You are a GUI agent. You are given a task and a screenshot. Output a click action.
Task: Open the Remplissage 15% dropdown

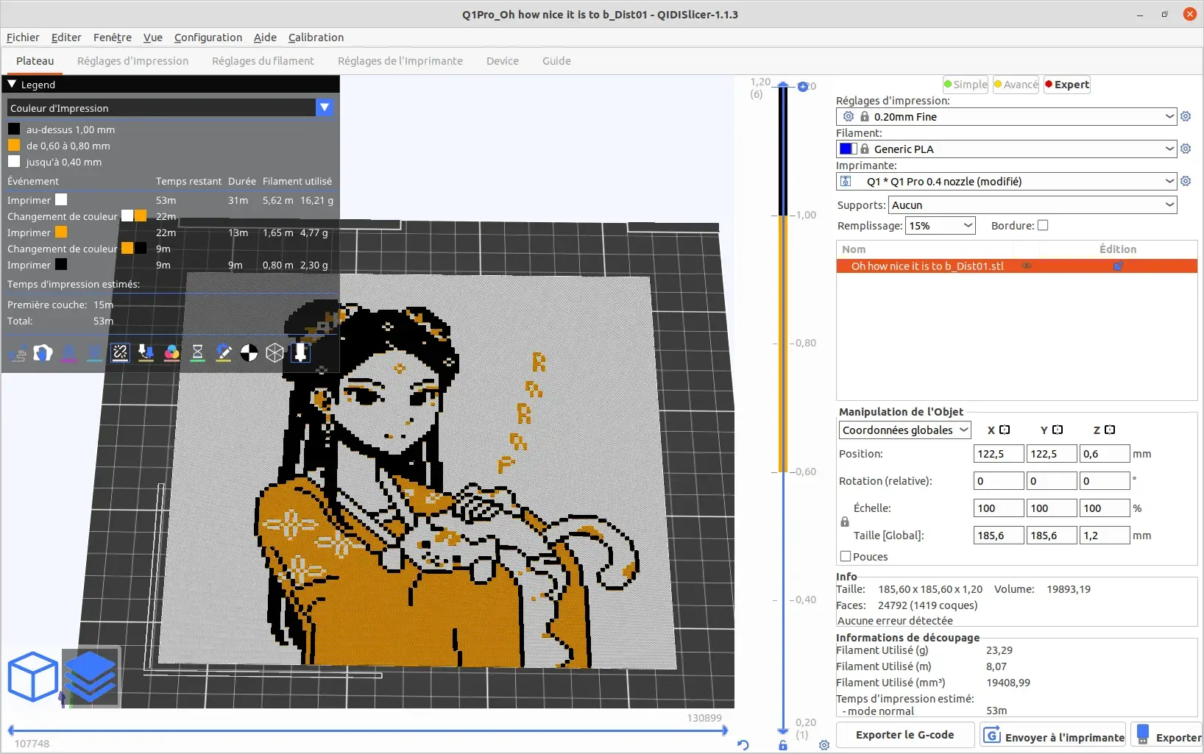940,226
